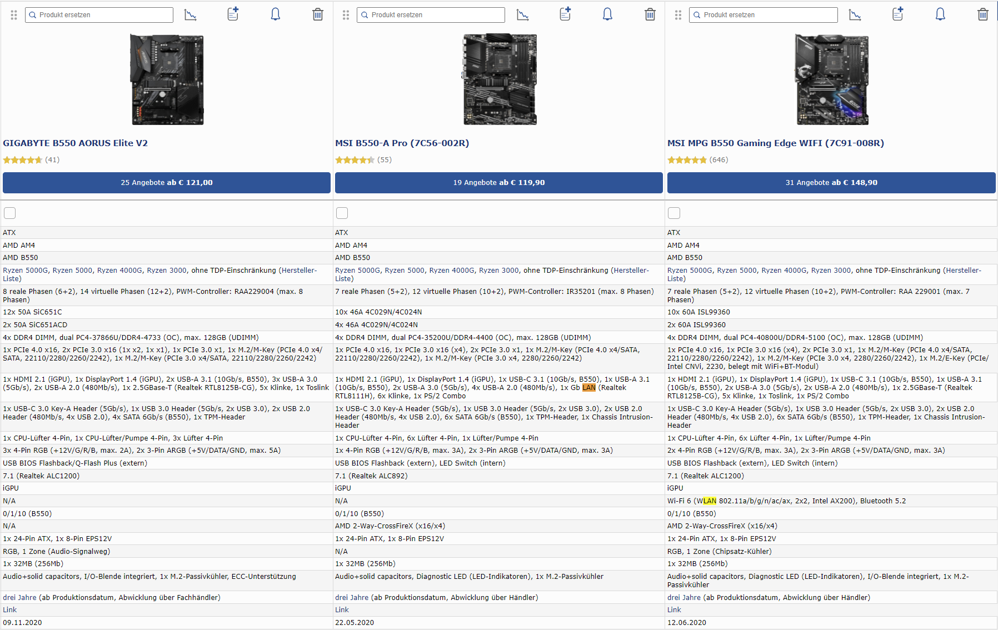Click the star rating of MSI B550-A Pro
998x630 pixels.
click(355, 160)
